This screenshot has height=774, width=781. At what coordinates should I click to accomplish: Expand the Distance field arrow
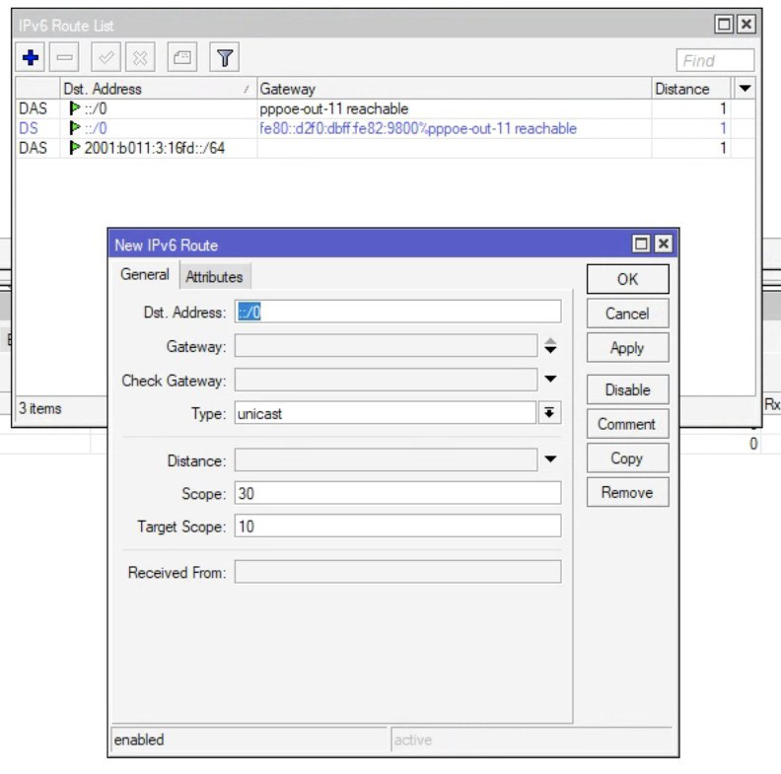tap(550, 459)
